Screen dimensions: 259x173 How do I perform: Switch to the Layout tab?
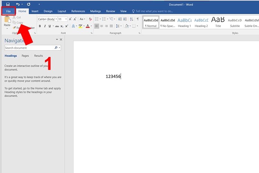tap(62, 11)
